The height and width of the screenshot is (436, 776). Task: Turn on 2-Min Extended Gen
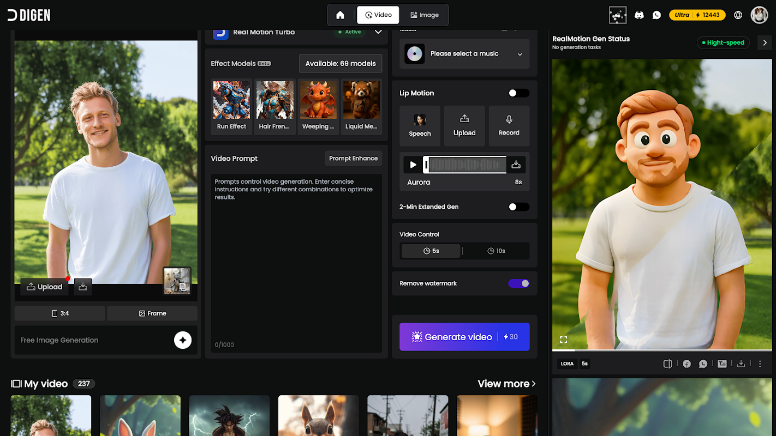coord(519,207)
